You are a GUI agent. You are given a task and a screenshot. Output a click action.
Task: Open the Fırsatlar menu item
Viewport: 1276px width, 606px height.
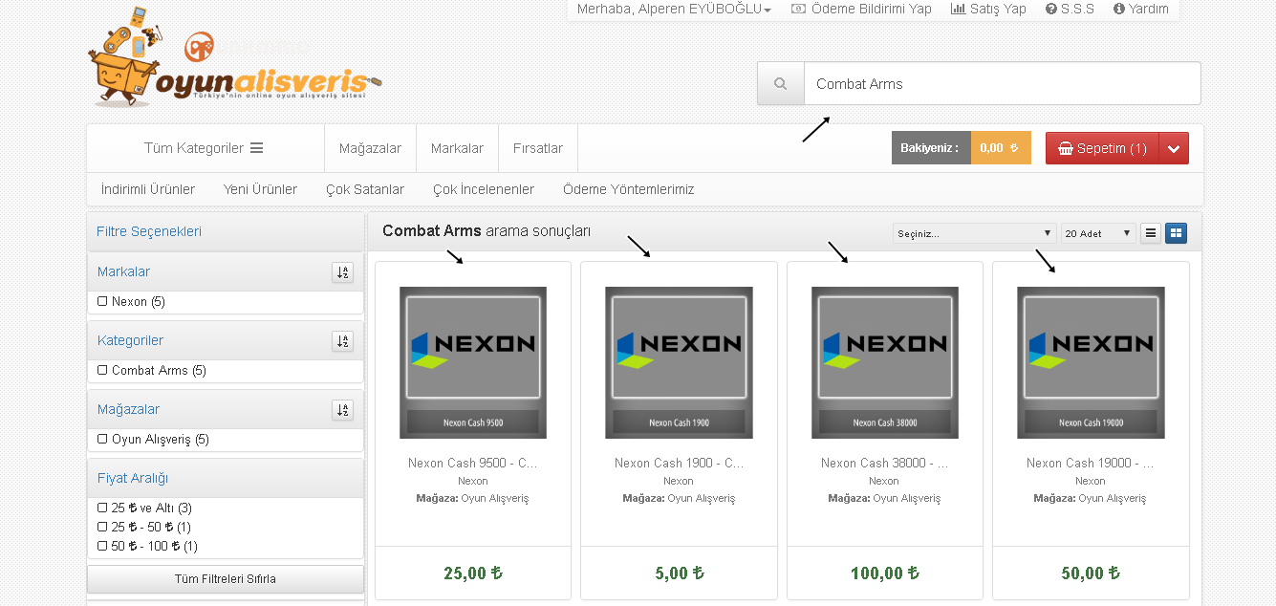[x=538, y=148]
